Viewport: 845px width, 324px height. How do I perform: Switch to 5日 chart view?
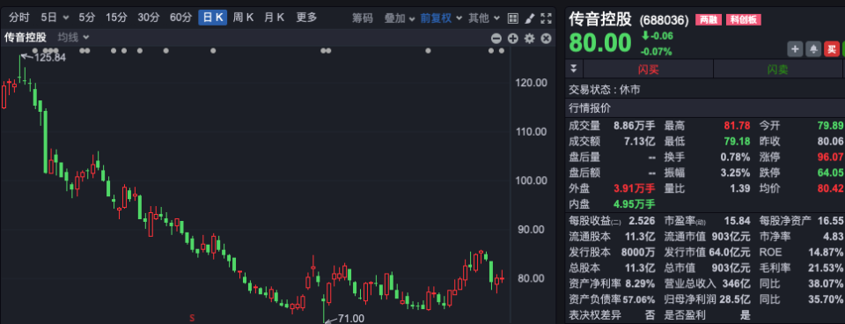48,18
